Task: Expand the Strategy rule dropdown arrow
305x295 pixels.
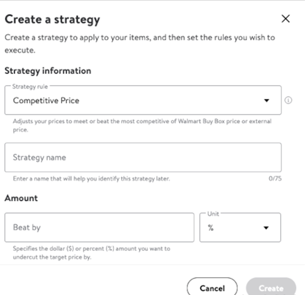Action: [x=267, y=101]
